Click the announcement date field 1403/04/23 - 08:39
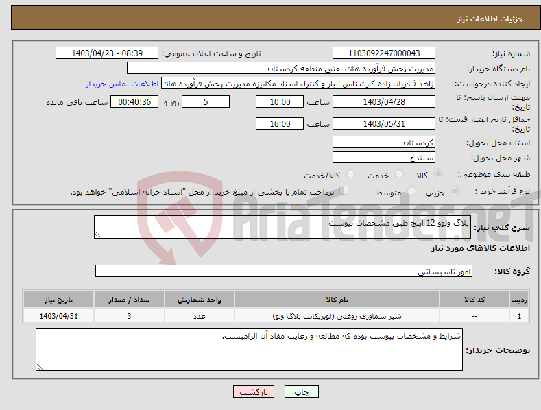Image resolution: width=541 pixels, height=410 pixels. pyautogui.click(x=107, y=53)
